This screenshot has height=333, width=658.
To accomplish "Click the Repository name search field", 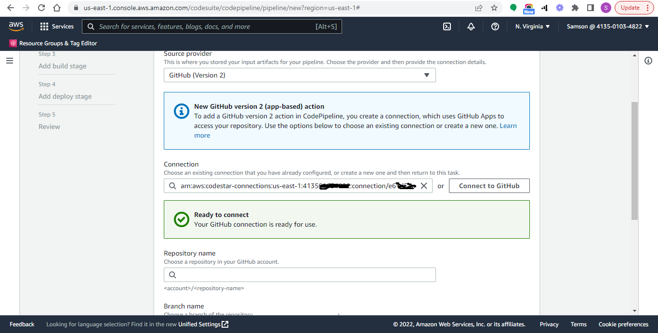I will [x=300, y=275].
